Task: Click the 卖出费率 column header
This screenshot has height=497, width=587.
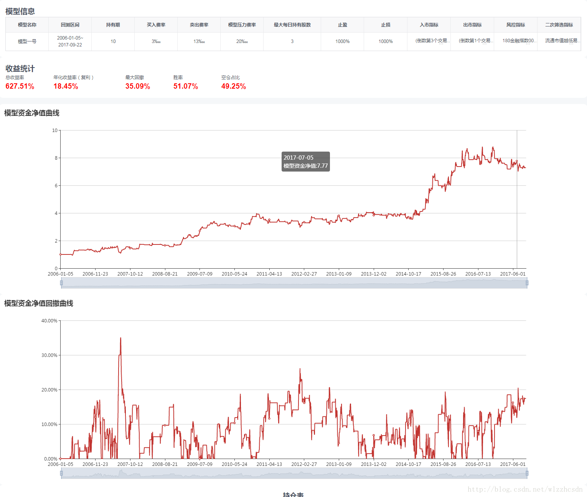Action: [x=199, y=25]
